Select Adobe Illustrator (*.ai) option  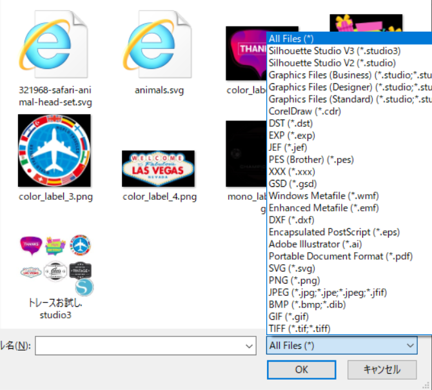pos(349,244)
